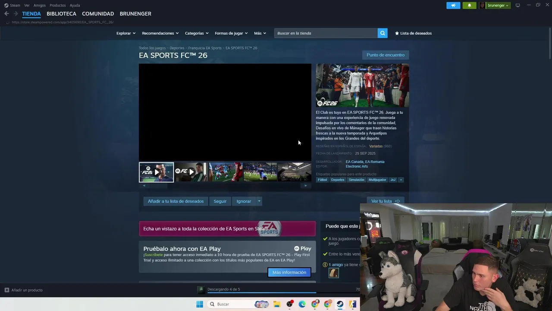552x311 pixels.
Task: Click the downloading game icon
Action: [x=201, y=289]
